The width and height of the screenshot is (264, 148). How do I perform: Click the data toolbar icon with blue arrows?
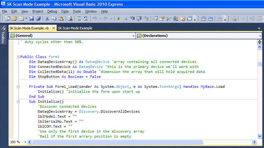tap(204, 19)
